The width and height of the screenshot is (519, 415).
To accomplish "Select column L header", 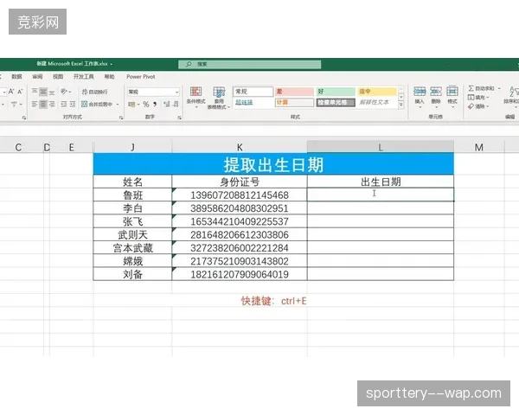I will [x=381, y=147].
